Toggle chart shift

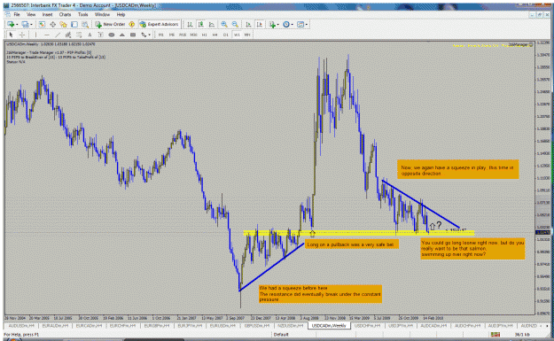[x=260, y=25]
